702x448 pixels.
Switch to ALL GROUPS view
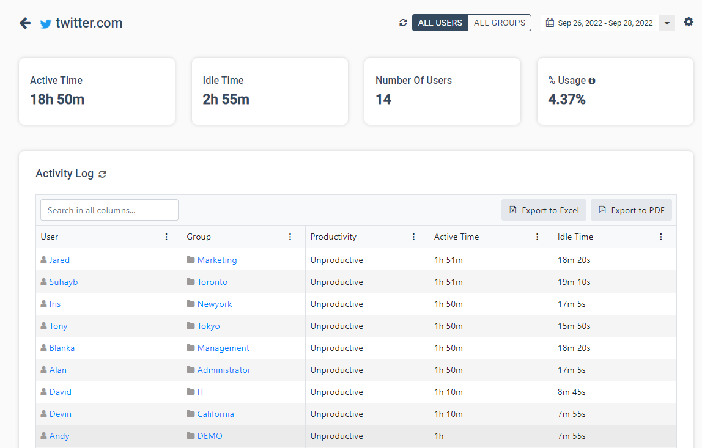(500, 23)
